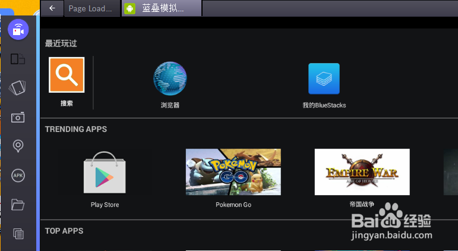The image size is (458, 251).
Task: Click the green Android tab icon
Action: pos(130,8)
